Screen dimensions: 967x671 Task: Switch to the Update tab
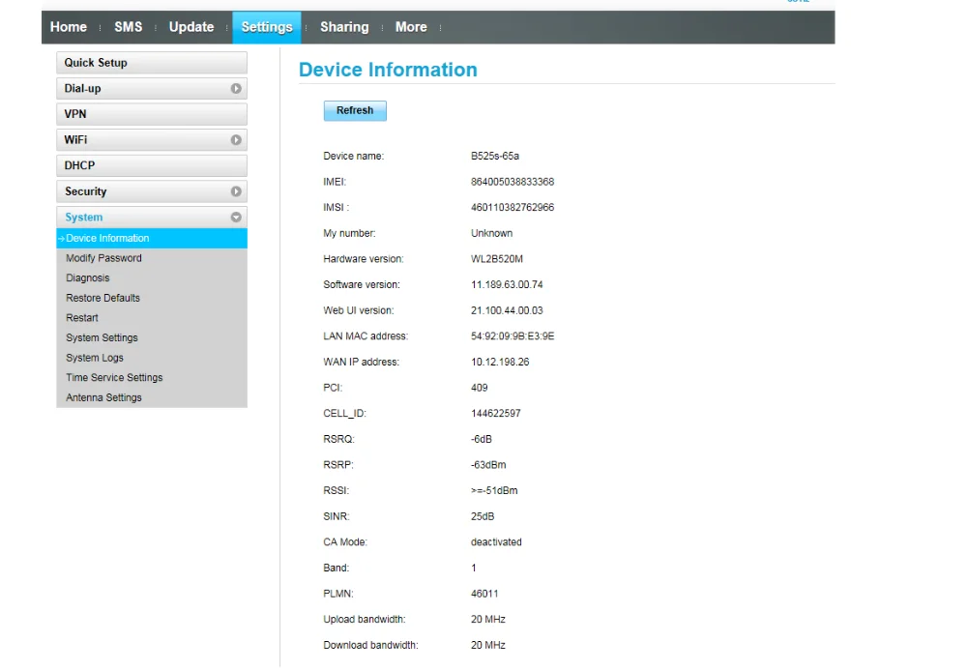191,27
